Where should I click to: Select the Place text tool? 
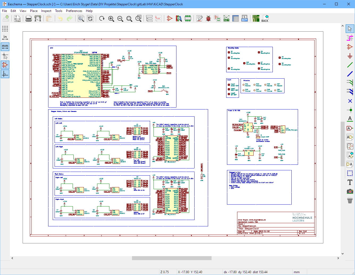(x=350, y=182)
